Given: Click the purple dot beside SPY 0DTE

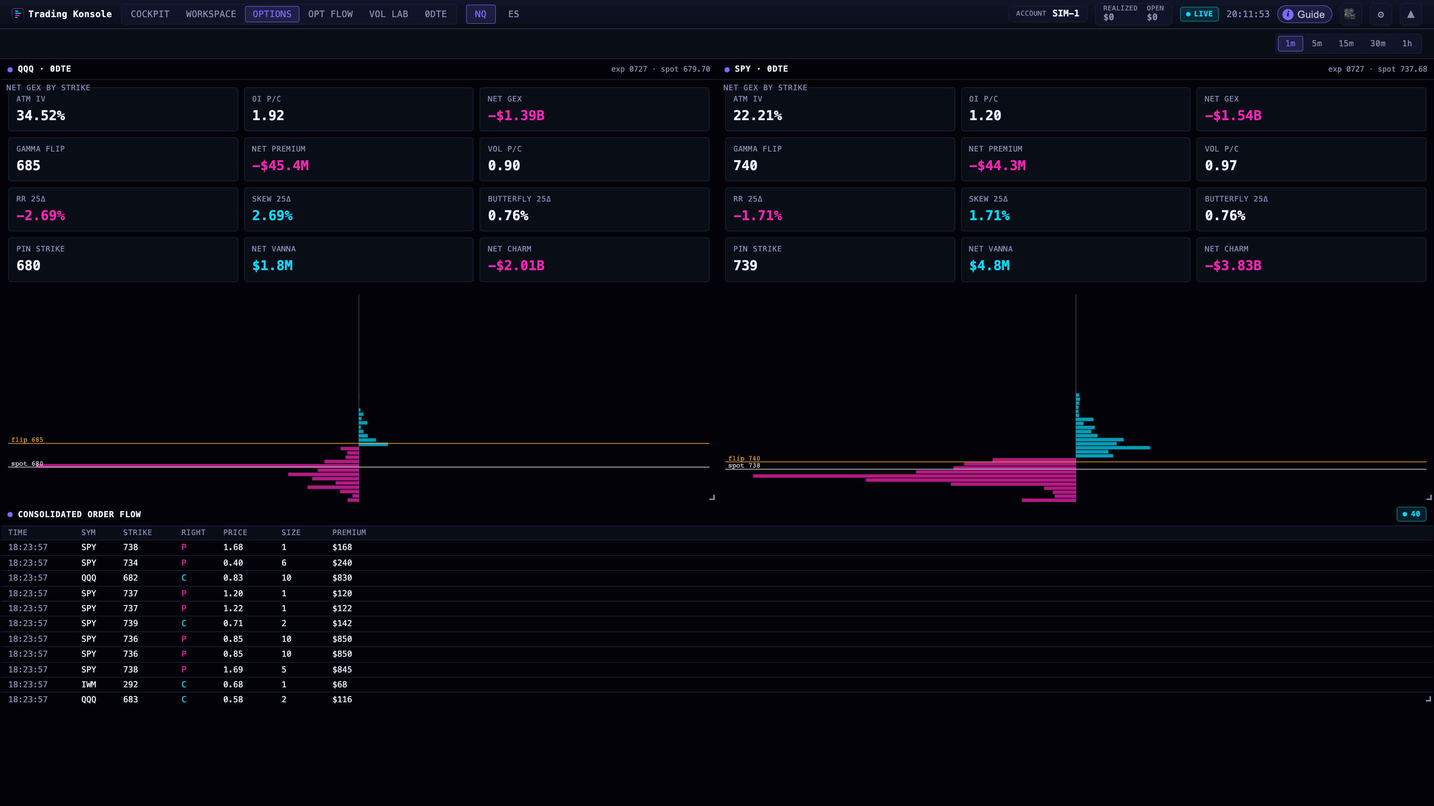Looking at the screenshot, I should click(x=727, y=69).
